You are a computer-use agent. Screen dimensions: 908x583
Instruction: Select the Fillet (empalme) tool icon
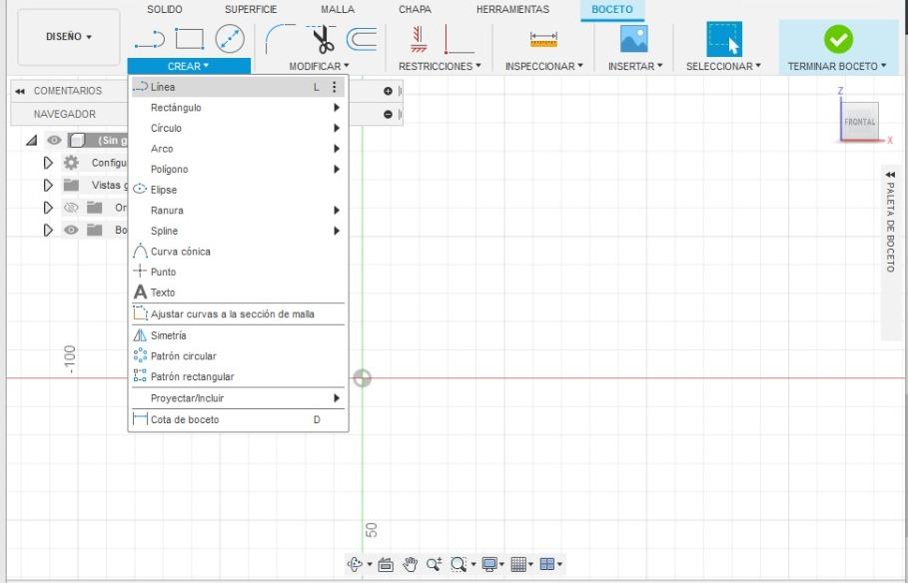coord(281,39)
